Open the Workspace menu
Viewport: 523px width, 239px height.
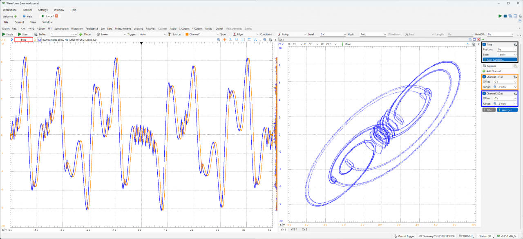(10, 10)
